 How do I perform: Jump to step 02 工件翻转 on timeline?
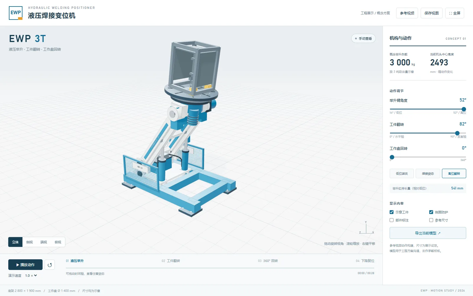(x=171, y=261)
